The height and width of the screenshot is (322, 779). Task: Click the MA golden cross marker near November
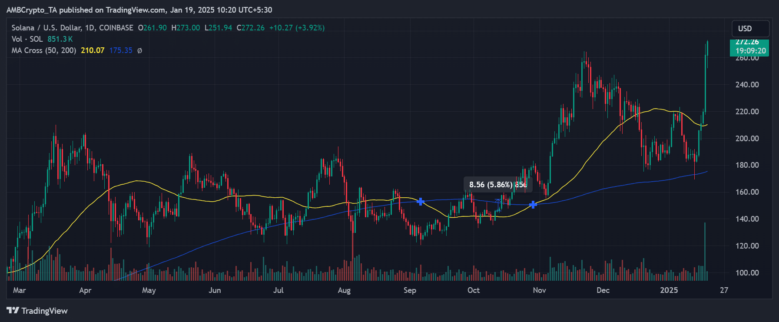point(533,204)
